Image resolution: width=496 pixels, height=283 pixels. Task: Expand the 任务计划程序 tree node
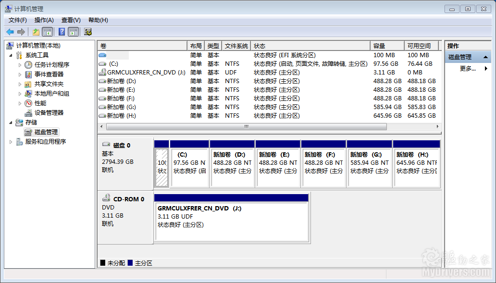click(20, 65)
